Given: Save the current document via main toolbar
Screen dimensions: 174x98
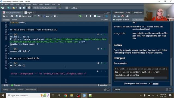Looking at the screenshot, I should [x=20, y=8].
